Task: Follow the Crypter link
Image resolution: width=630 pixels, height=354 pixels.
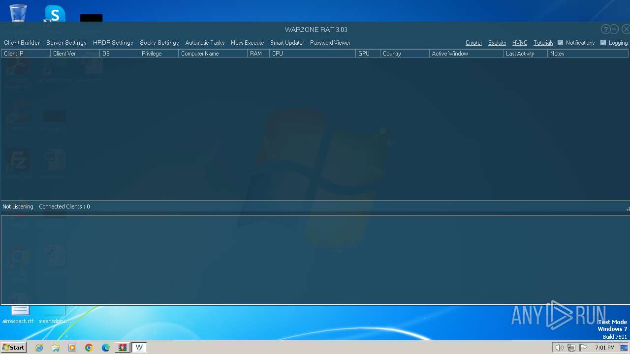Action: (474, 43)
